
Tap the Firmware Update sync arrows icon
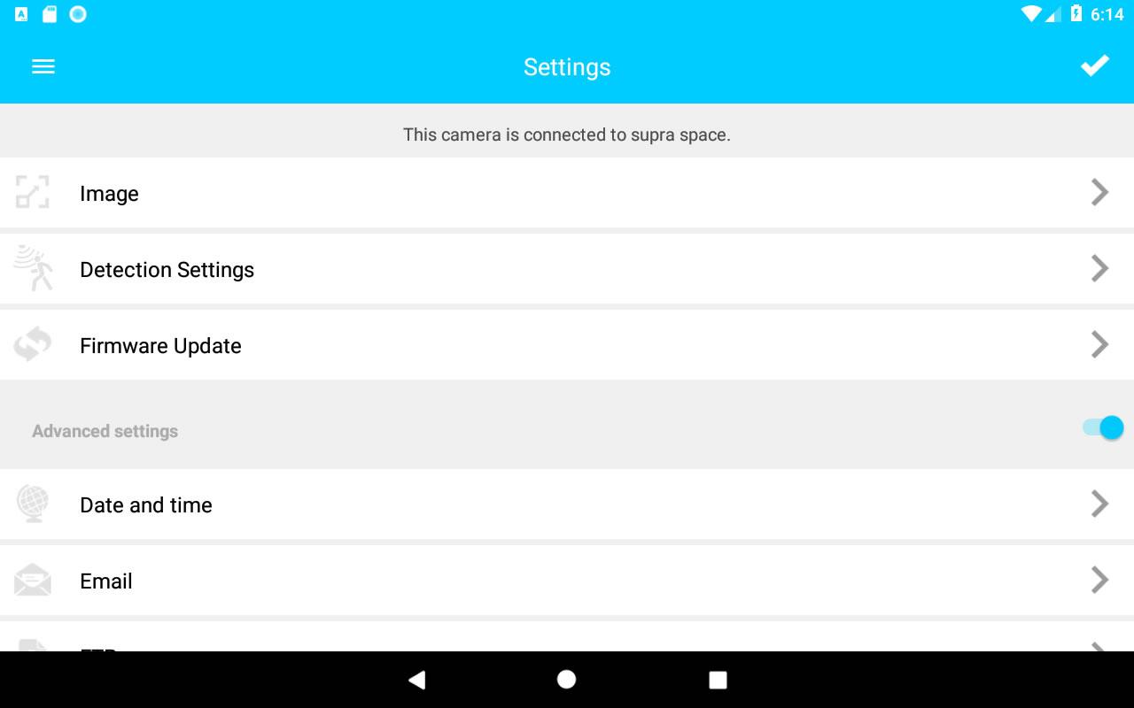pyautogui.click(x=33, y=344)
